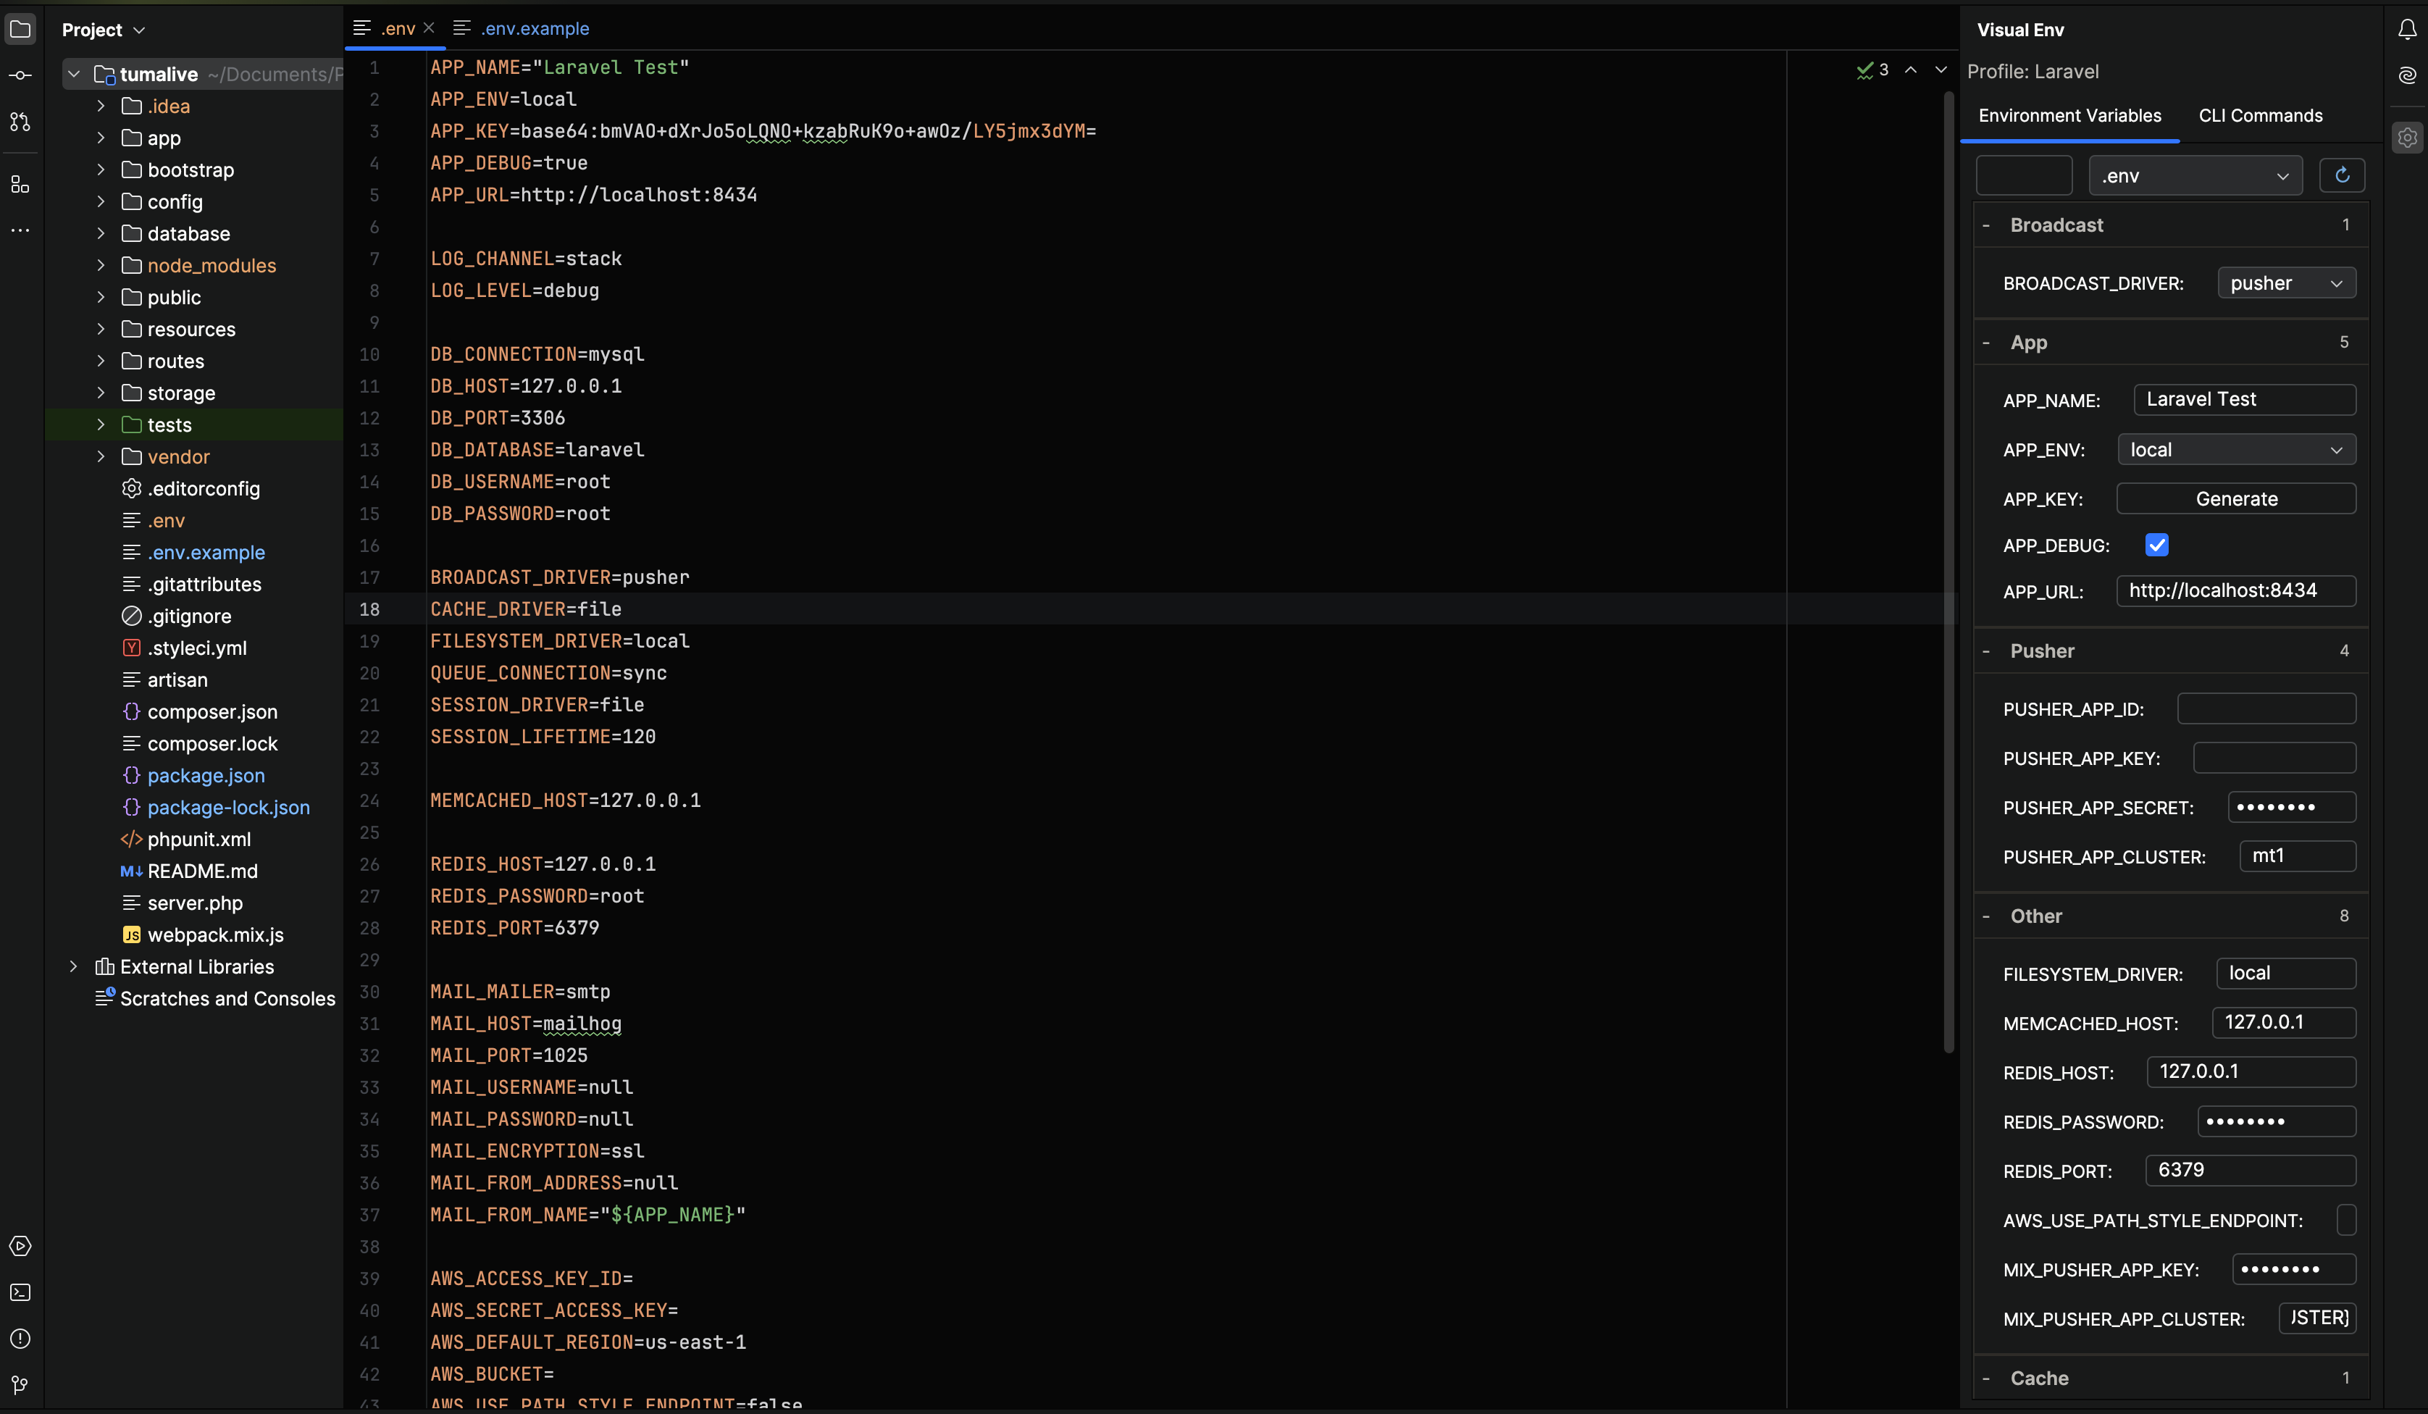The width and height of the screenshot is (2428, 1414).
Task: Collapse the Other section
Action: coord(1985,916)
